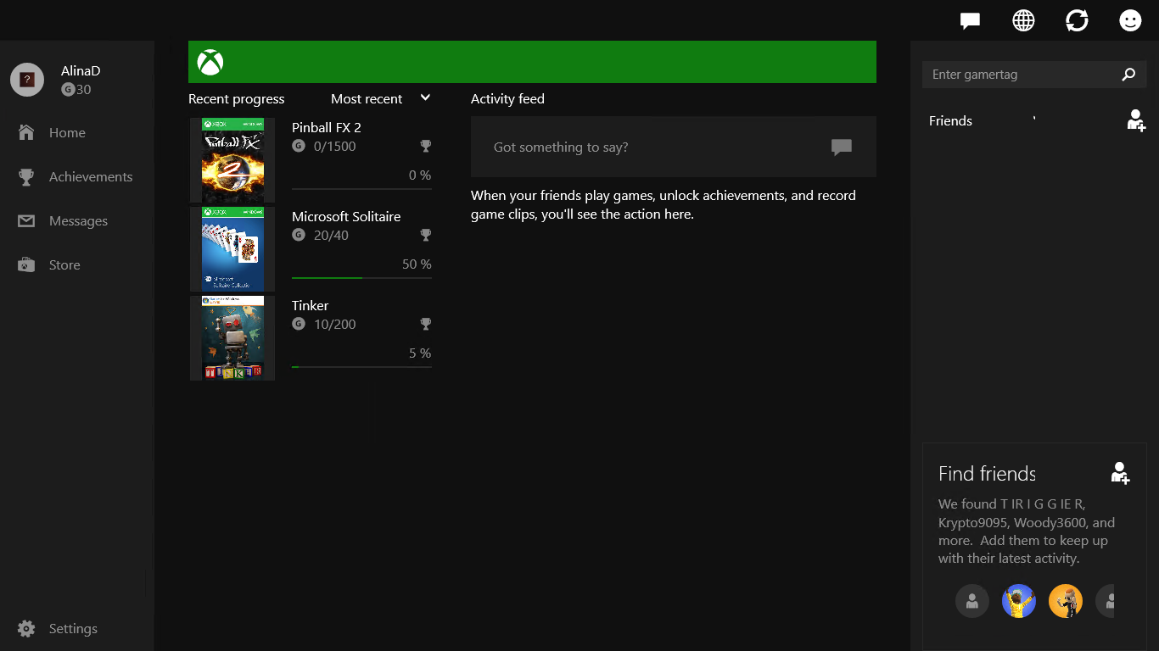1159x651 pixels.
Task: Click the Microsoft Solitaire progress bar
Action: (361, 278)
